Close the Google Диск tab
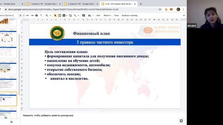The height and width of the screenshot is (125, 223). click(22, 4)
